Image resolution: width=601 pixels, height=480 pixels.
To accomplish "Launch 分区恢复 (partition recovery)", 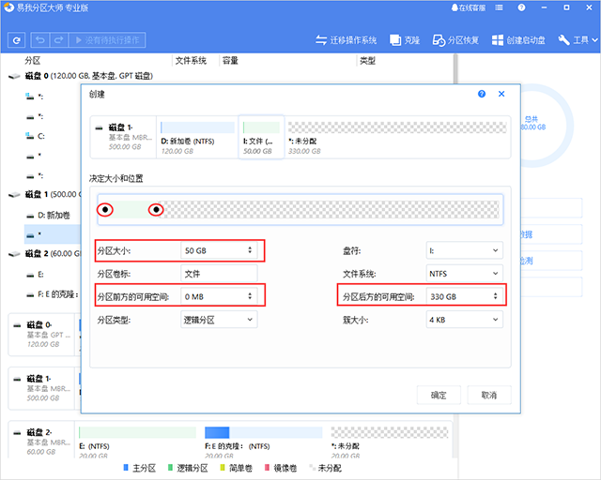I will [x=455, y=40].
